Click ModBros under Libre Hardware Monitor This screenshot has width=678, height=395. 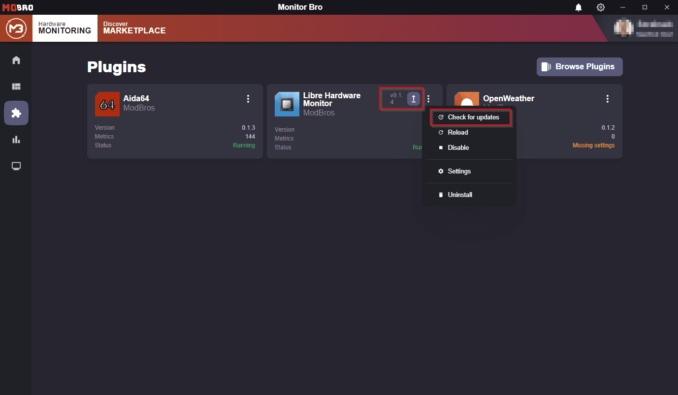tap(319, 113)
